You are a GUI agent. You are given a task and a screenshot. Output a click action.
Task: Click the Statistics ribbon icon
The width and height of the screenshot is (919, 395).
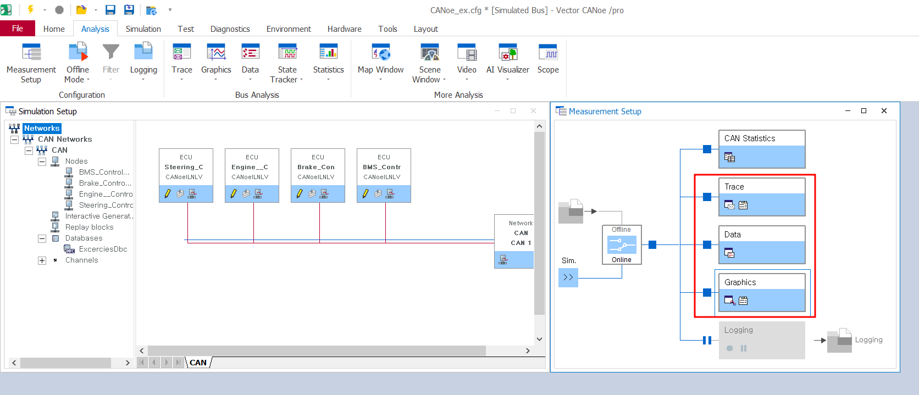[x=328, y=52]
